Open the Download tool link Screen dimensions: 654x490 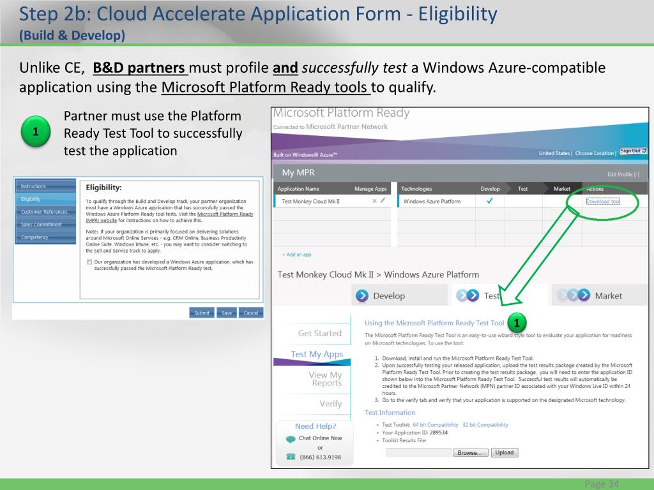(603, 201)
